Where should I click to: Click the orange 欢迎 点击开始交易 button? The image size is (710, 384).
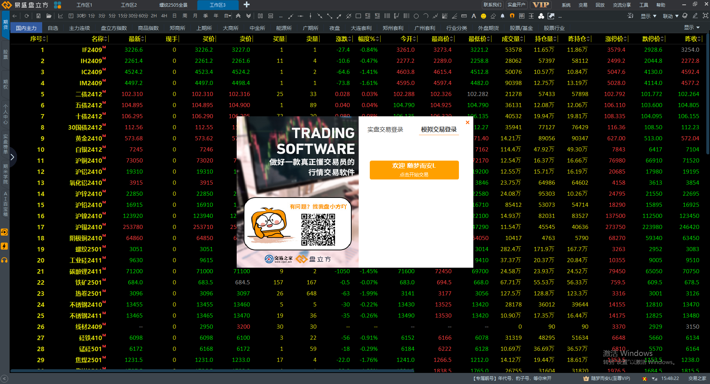point(414,170)
